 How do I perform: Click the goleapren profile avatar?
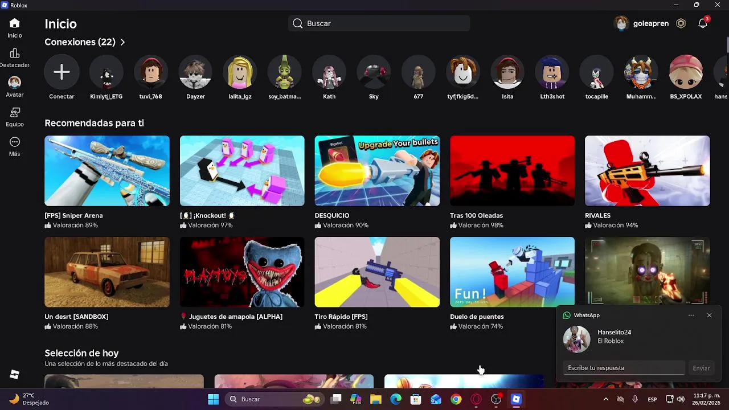[x=621, y=23]
